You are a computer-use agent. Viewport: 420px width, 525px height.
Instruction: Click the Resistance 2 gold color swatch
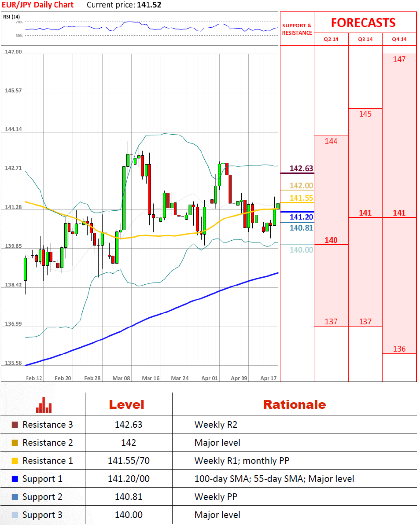point(15,443)
